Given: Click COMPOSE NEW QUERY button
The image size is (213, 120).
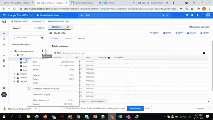Looking at the screenshot, I should 200,27.
